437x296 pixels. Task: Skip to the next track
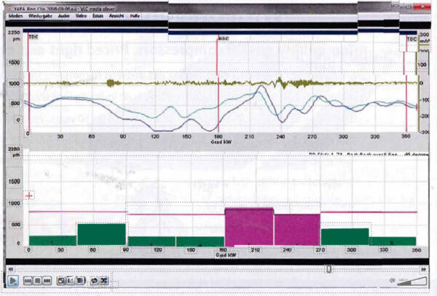[x=47, y=280]
